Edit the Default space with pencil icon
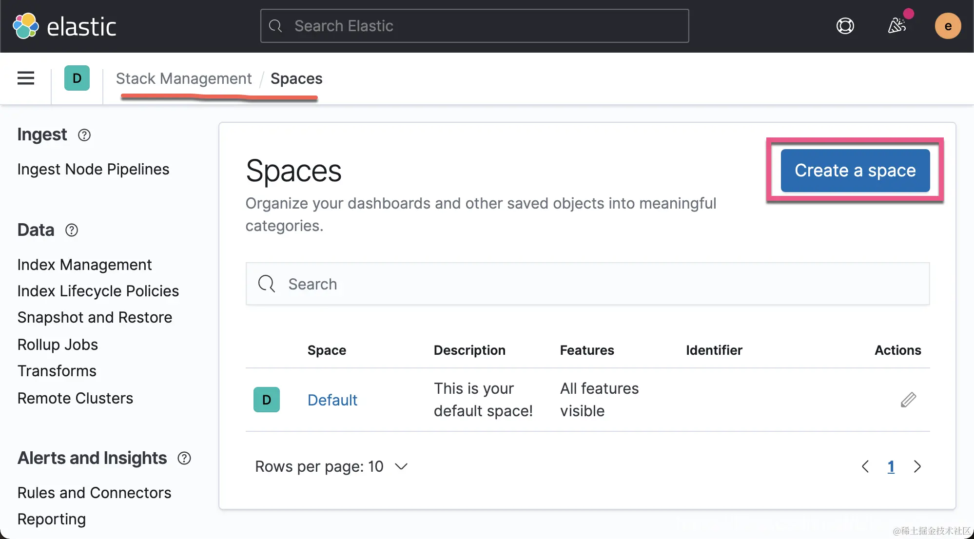 [908, 400]
